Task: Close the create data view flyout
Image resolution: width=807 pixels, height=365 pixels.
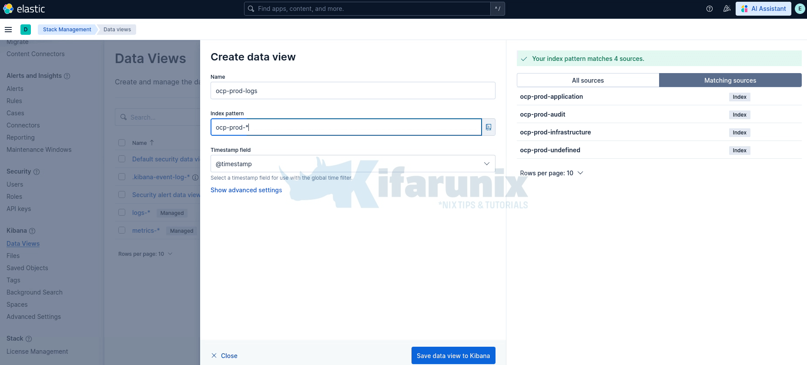Action: 224,356
